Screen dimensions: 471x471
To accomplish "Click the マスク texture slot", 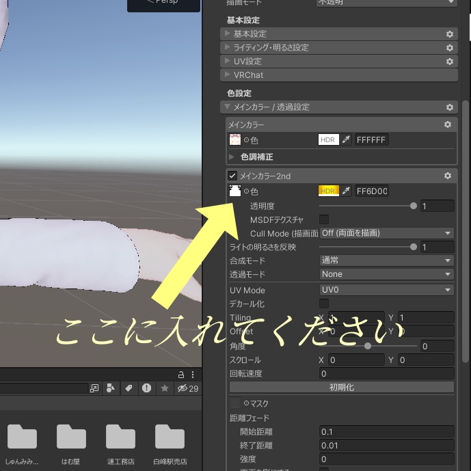I will pos(235,403).
